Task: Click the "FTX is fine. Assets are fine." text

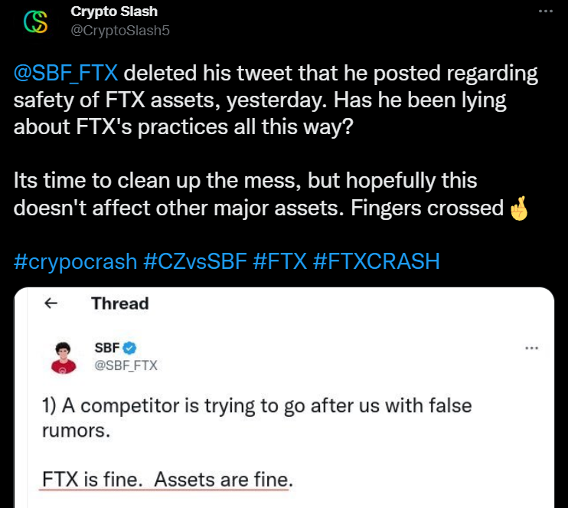Action: pos(166,480)
